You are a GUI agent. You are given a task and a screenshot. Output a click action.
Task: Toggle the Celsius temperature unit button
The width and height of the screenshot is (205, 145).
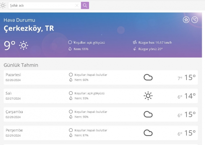pyautogui.click(x=194, y=20)
